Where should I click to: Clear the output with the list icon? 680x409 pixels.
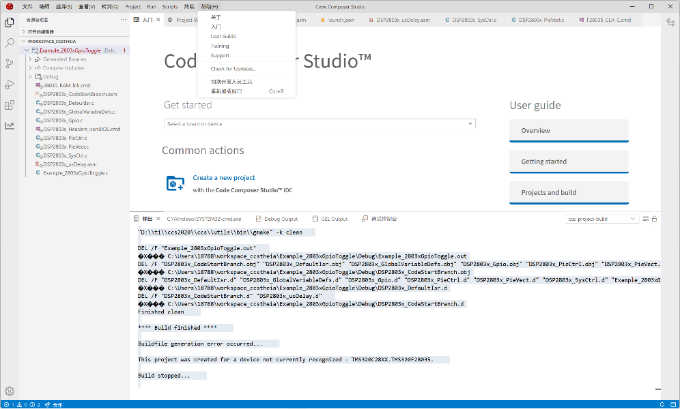pos(646,219)
